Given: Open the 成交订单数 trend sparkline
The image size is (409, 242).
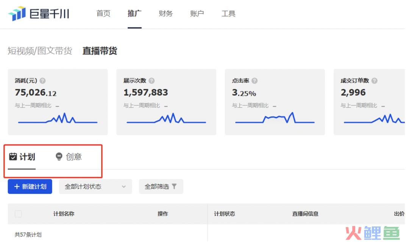Looking at the screenshot, I should coord(374,118).
